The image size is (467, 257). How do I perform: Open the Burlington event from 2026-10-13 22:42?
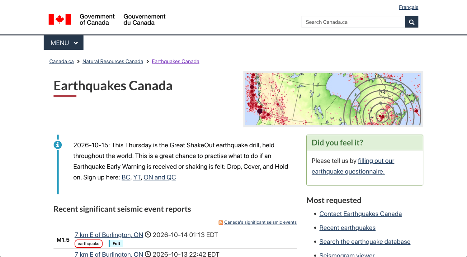(x=109, y=254)
